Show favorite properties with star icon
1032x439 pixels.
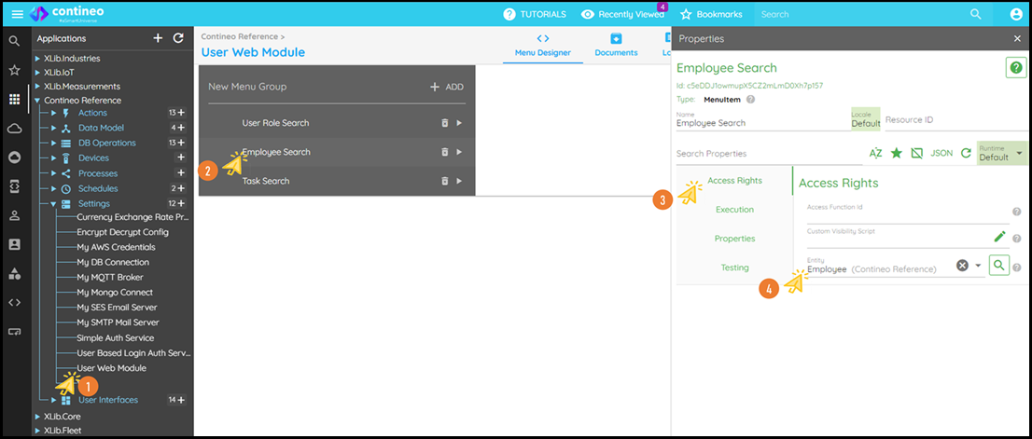[896, 153]
